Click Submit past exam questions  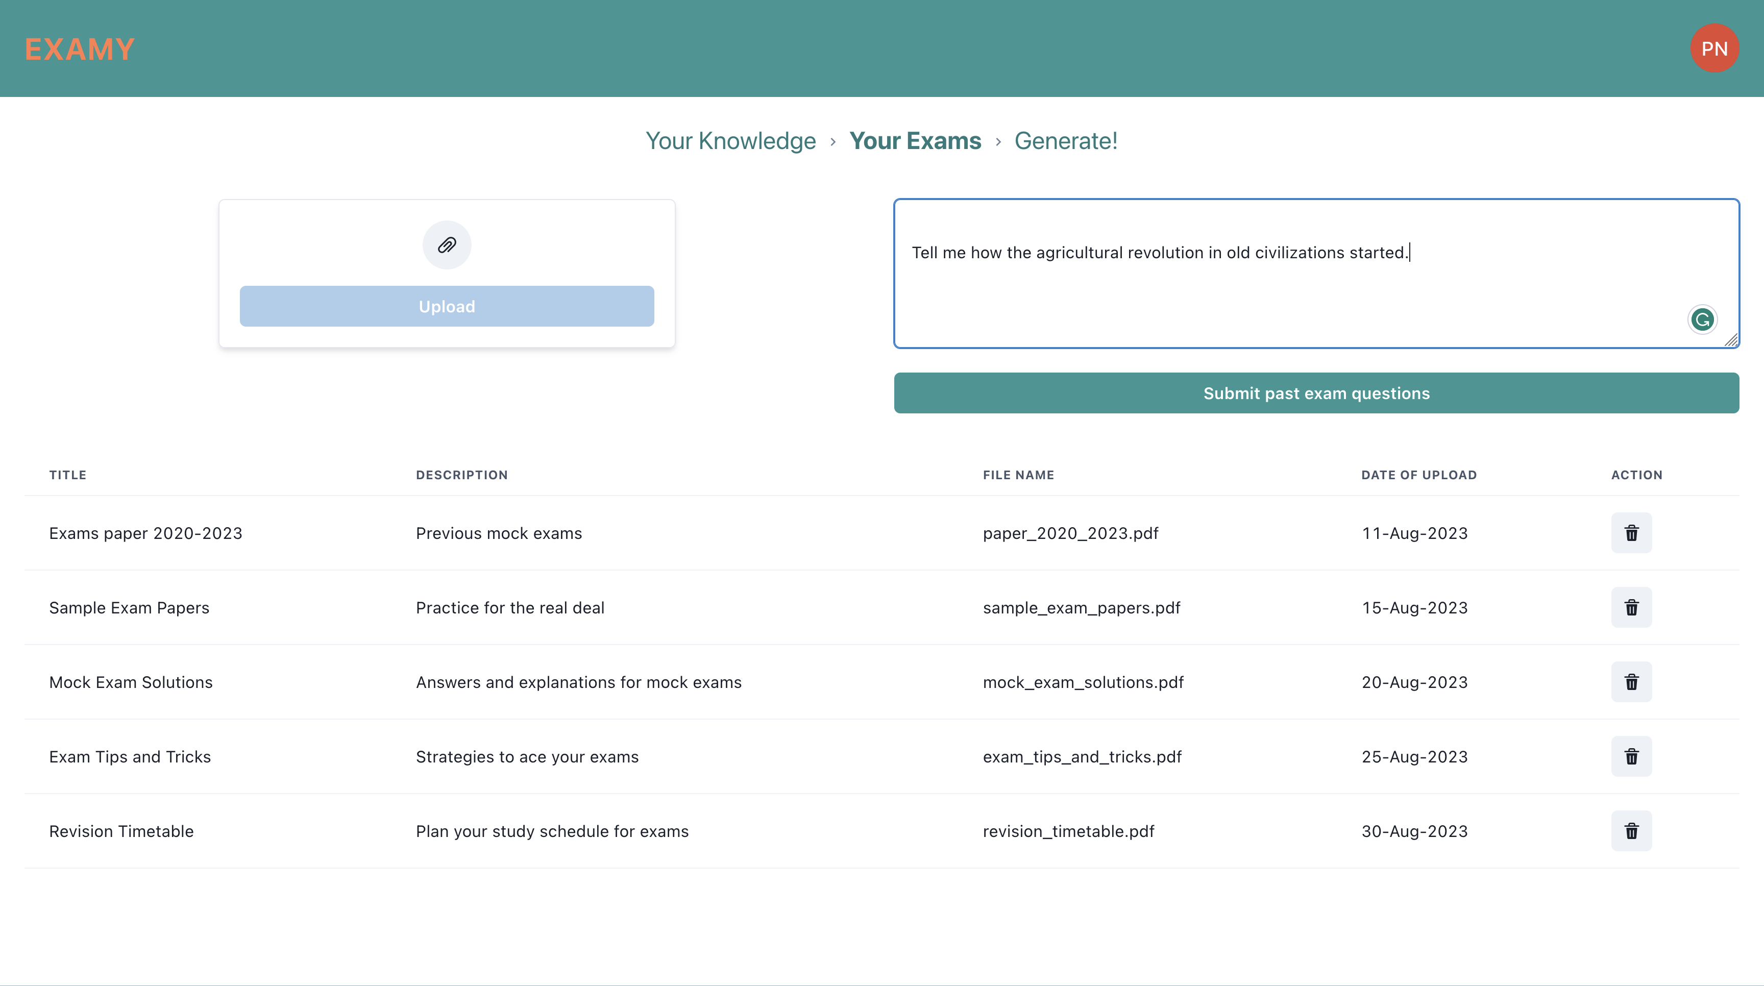tap(1316, 393)
